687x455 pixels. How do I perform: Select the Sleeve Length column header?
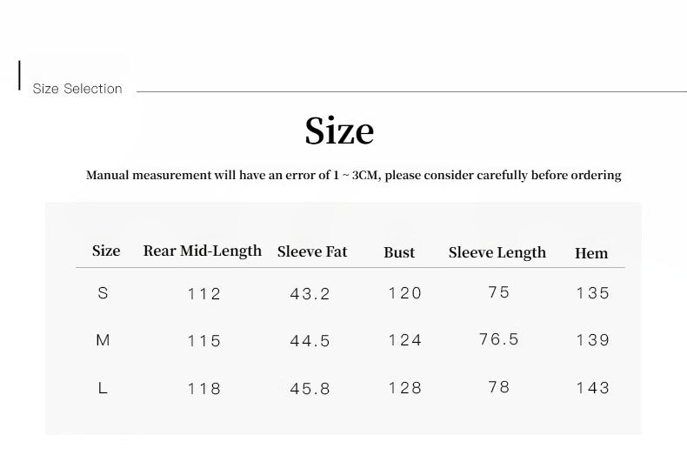(497, 253)
